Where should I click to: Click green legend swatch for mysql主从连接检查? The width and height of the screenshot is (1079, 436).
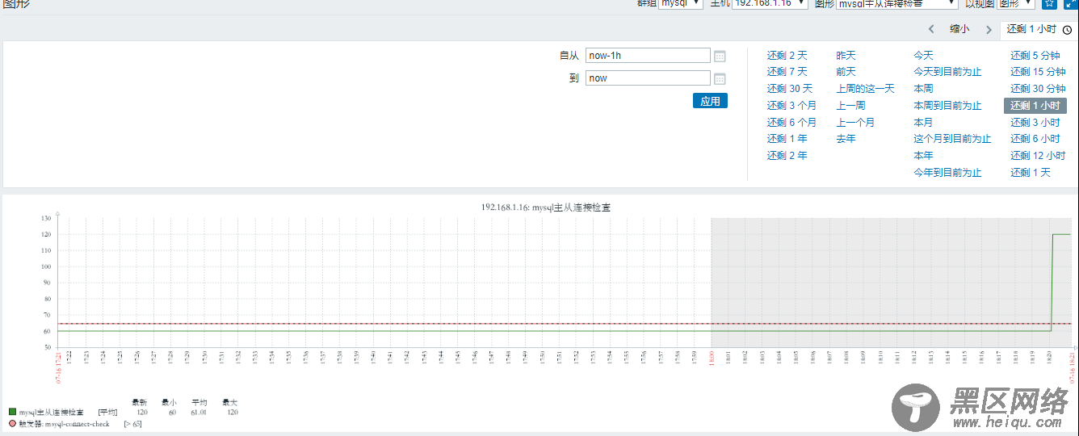pyautogui.click(x=12, y=412)
